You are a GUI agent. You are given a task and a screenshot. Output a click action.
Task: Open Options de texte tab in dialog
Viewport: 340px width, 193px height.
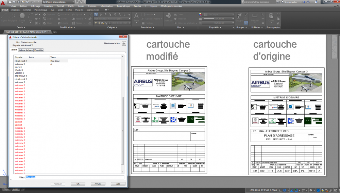point(26,50)
